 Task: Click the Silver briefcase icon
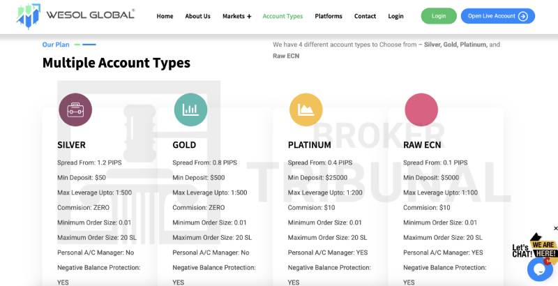click(75, 110)
